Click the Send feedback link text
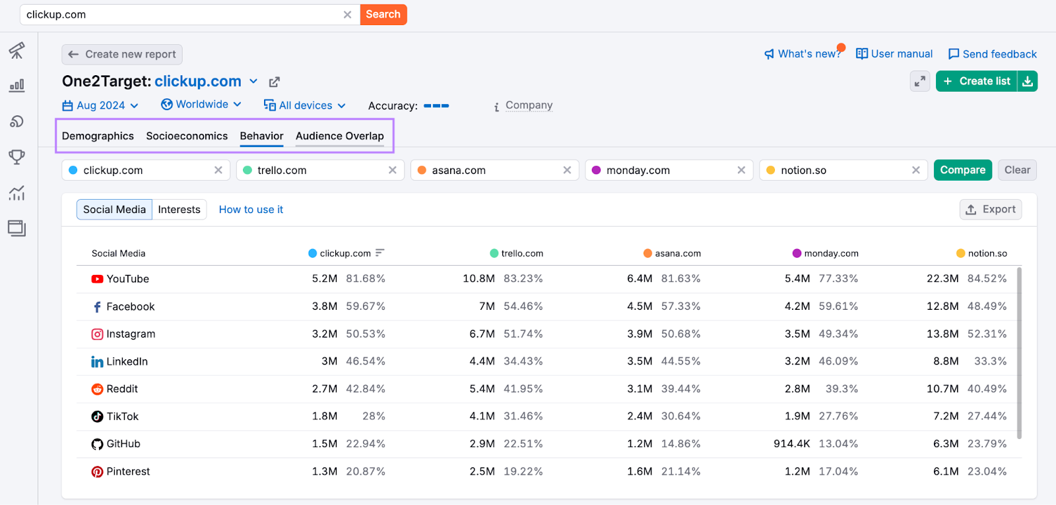Screen dimensions: 1056x505 coord(1000,54)
